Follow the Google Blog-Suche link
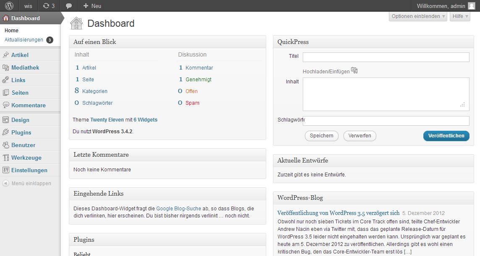The height and width of the screenshot is (256, 480). (x=179, y=209)
